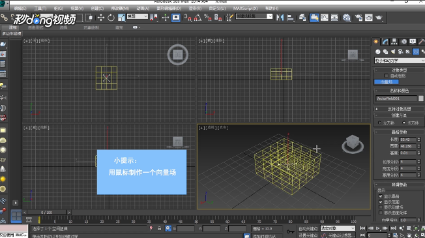This screenshot has height=238, width=425.
Task: Toggle the 自动关键点 auto key button
Action: (x=308, y=228)
